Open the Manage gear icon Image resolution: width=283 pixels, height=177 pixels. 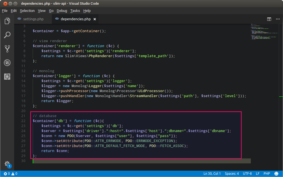point(7,164)
